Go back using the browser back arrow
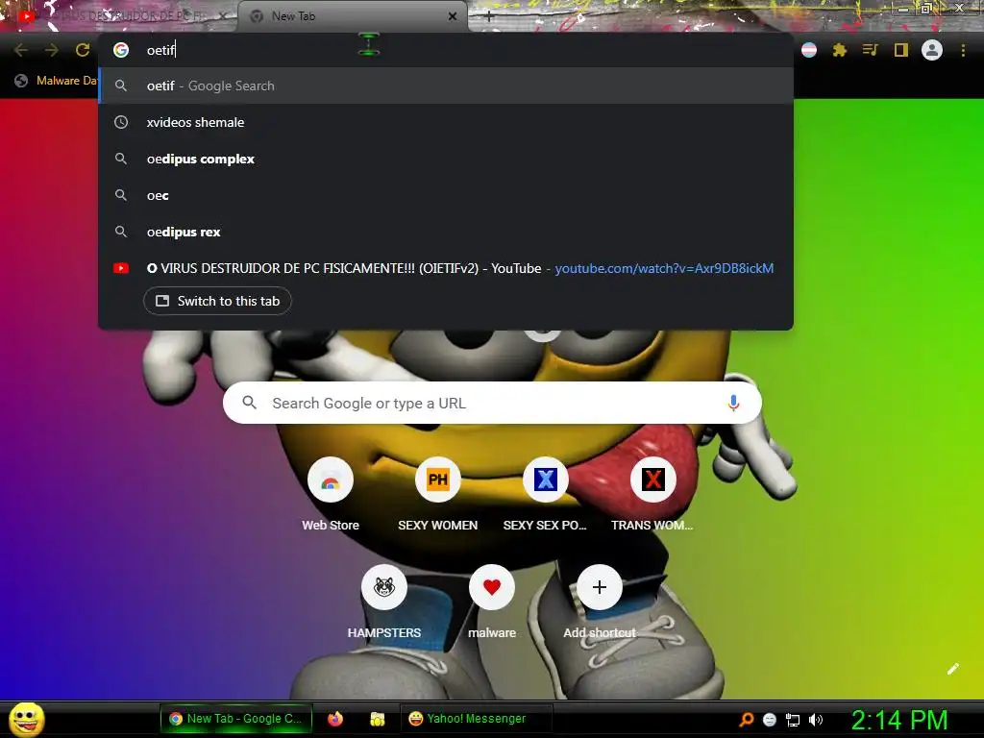984x738 pixels. pyautogui.click(x=21, y=50)
